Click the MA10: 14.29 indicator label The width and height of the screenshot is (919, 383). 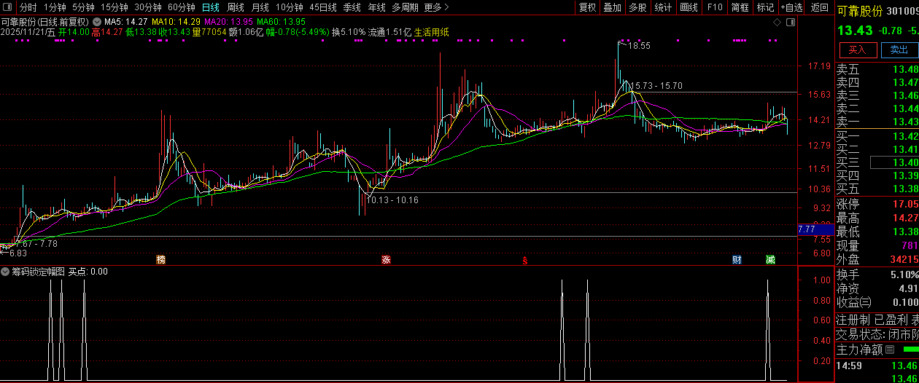[x=176, y=22]
